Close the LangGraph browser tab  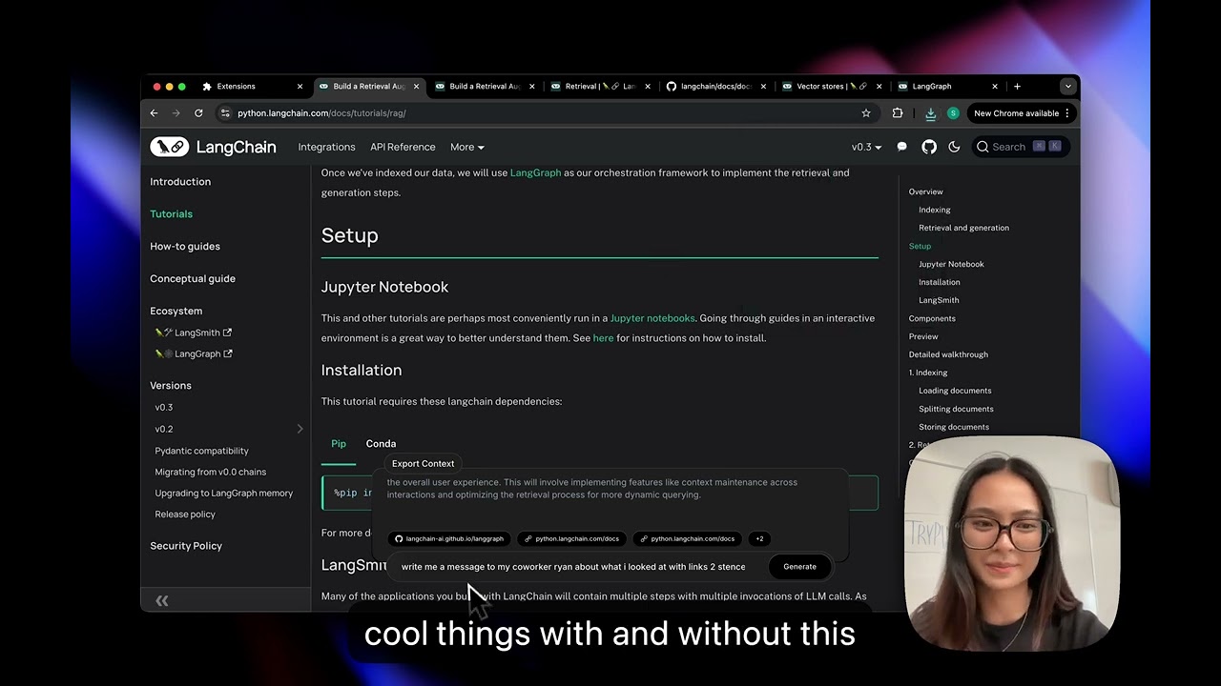[x=995, y=86]
